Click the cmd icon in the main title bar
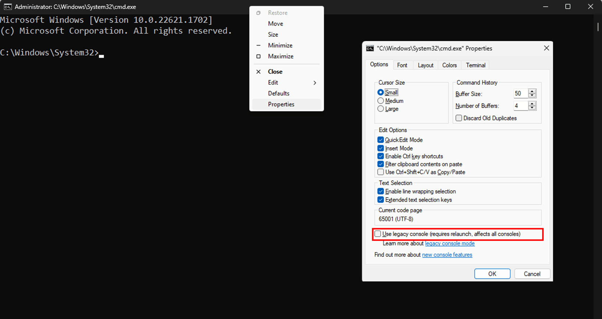602x319 pixels. (7, 7)
